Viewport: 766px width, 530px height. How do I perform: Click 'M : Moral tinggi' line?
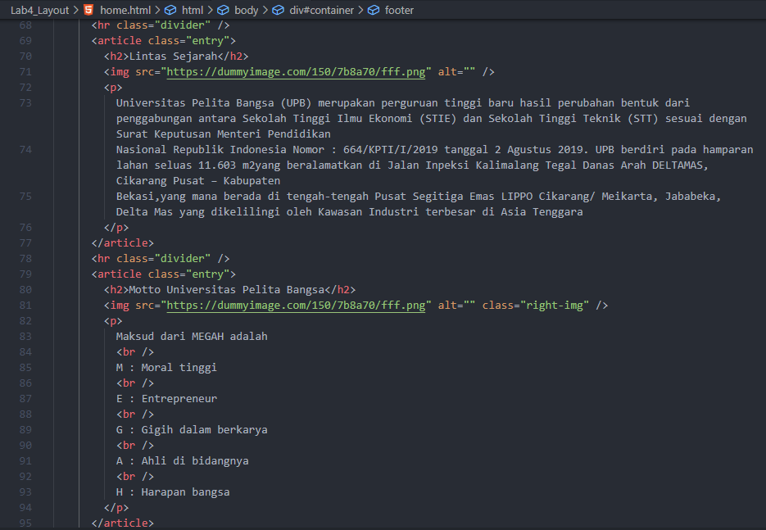[x=166, y=368]
